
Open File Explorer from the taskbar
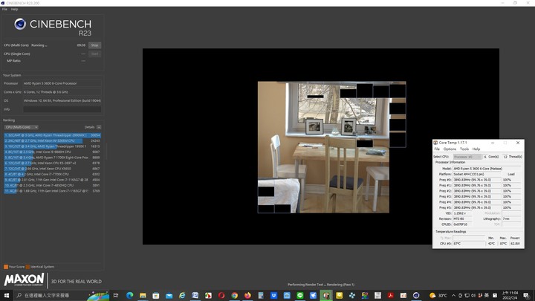pyautogui.click(x=143, y=295)
